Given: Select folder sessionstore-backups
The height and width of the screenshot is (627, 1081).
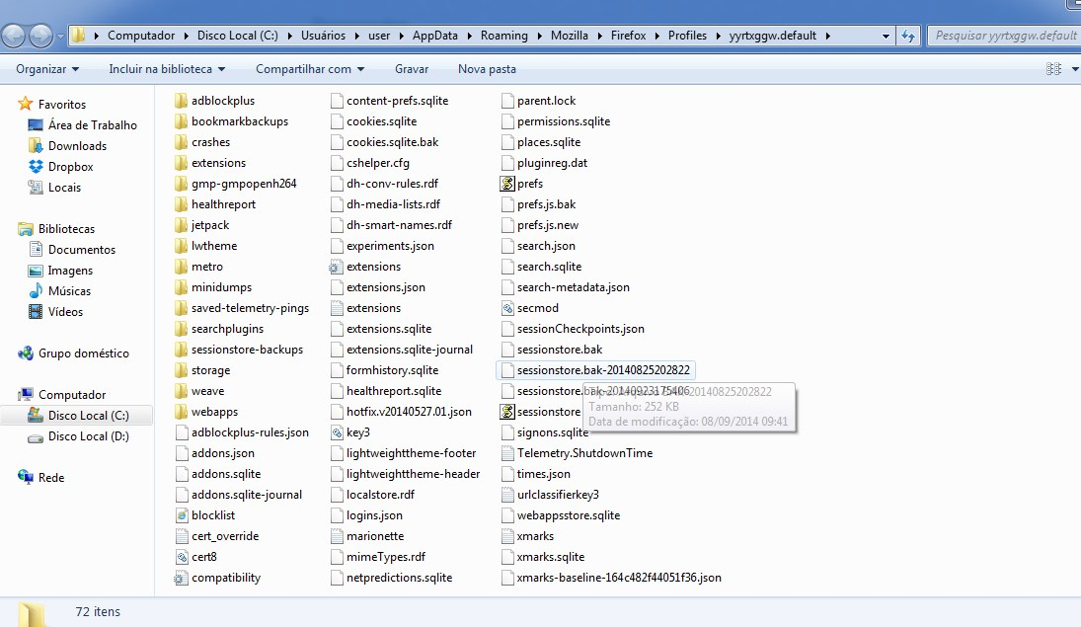Looking at the screenshot, I should pos(247,350).
